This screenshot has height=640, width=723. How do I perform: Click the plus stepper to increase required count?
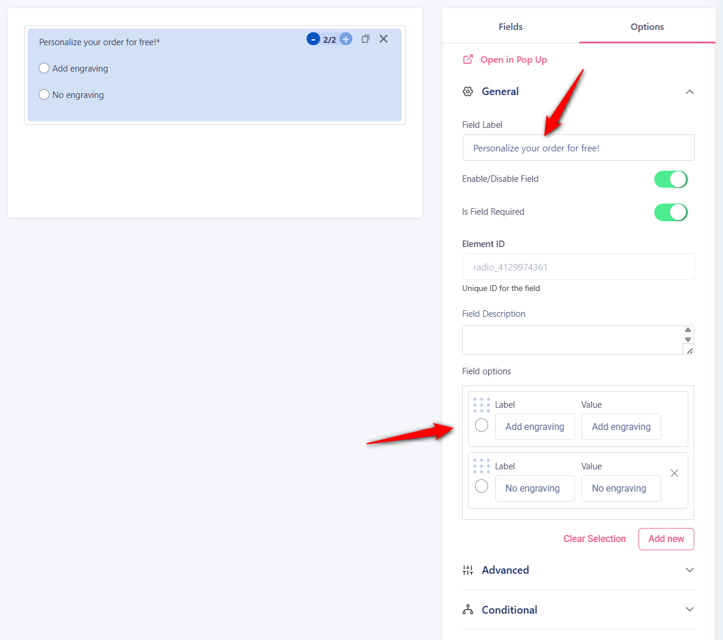coord(345,39)
